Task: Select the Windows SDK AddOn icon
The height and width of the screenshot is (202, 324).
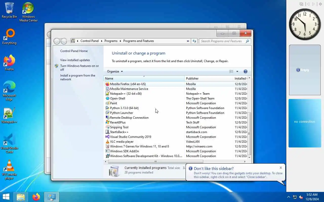Action: [x=107, y=151]
